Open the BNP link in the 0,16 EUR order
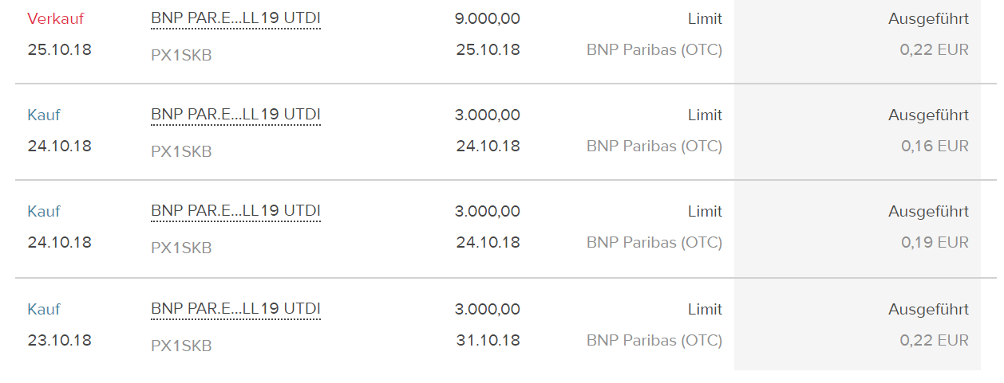The image size is (1004, 383). pos(235,115)
